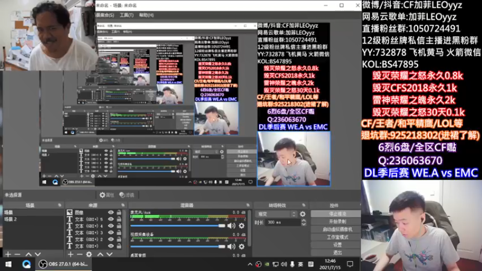This screenshot has height=271, width=482.
Task: Mute the 视频采集设备 audio channel
Action: 231,246
